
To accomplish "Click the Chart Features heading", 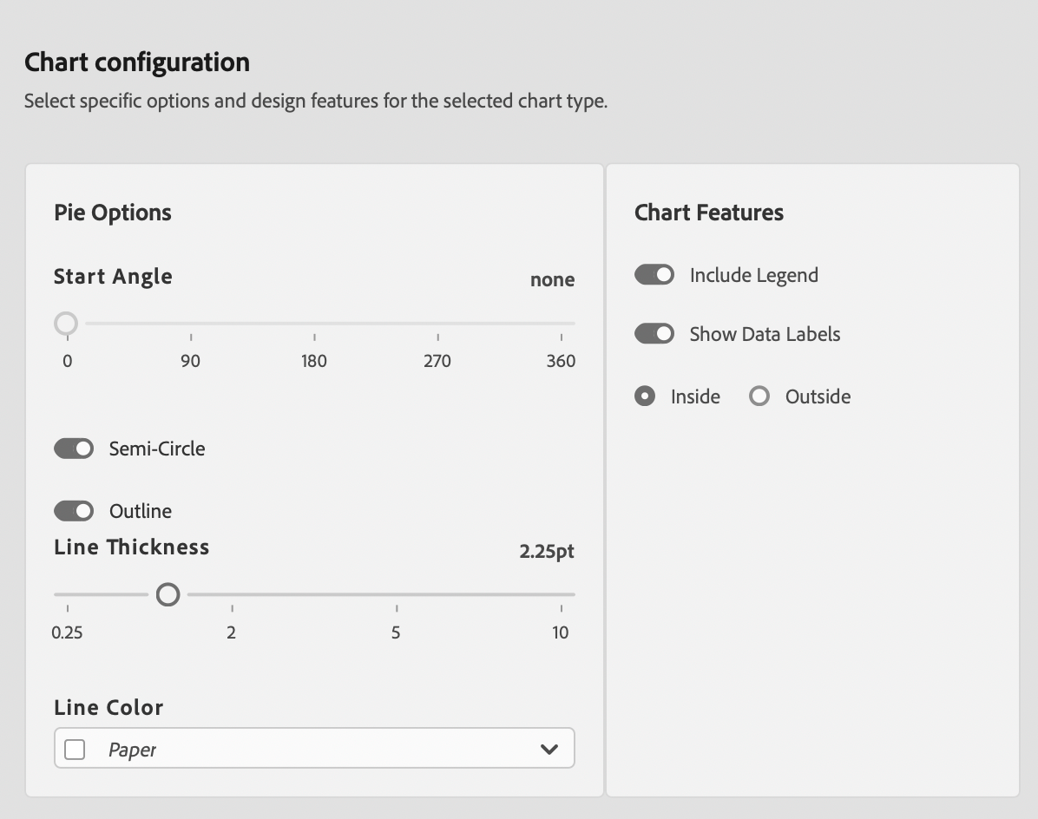I will point(709,213).
